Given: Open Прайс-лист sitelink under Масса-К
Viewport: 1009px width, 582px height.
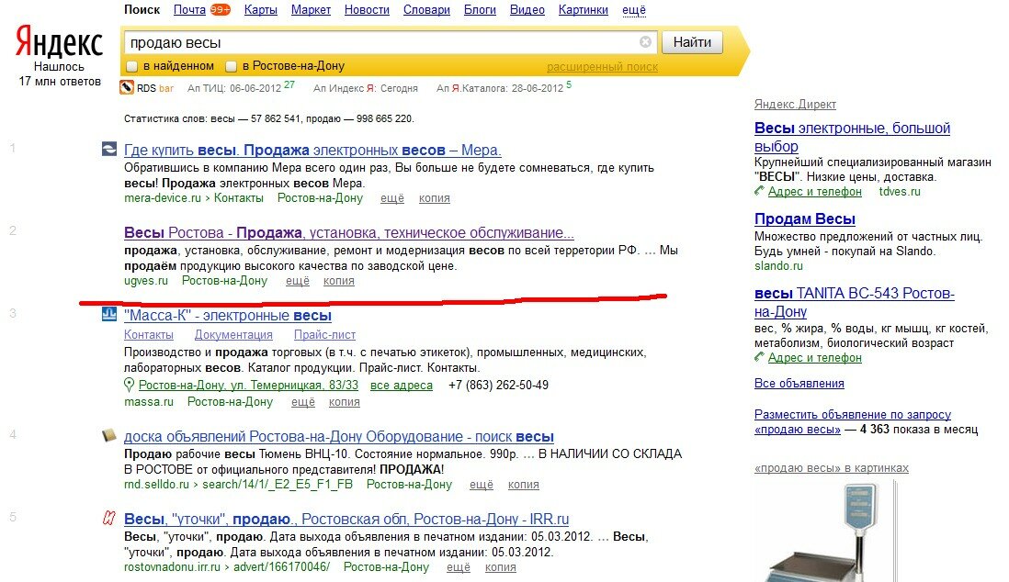Looking at the screenshot, I should (325, 334).
